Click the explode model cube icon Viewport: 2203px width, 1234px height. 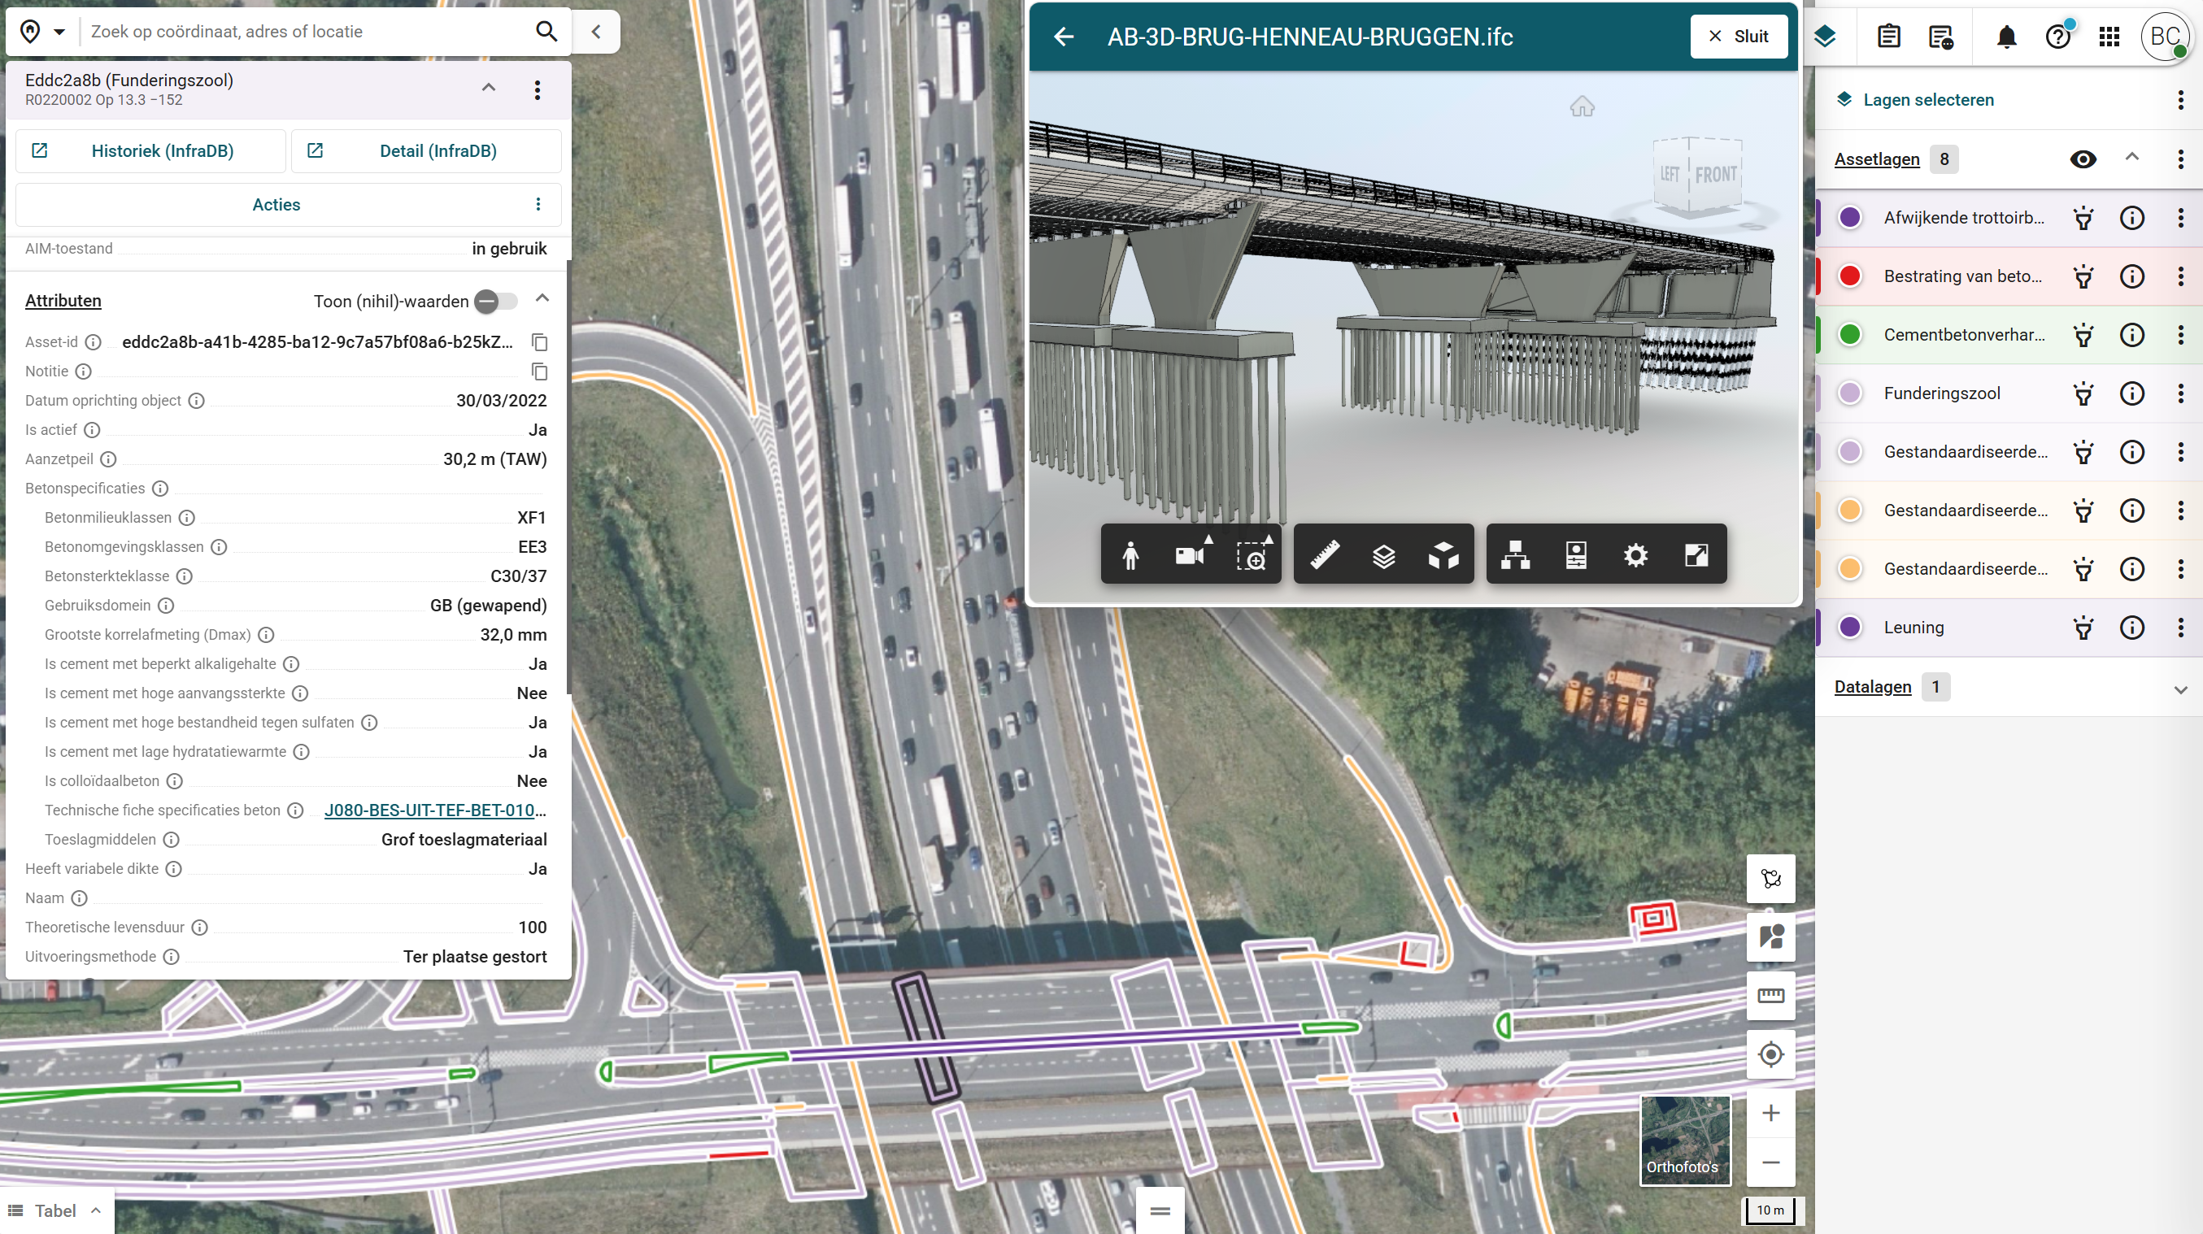[1443, 555]
